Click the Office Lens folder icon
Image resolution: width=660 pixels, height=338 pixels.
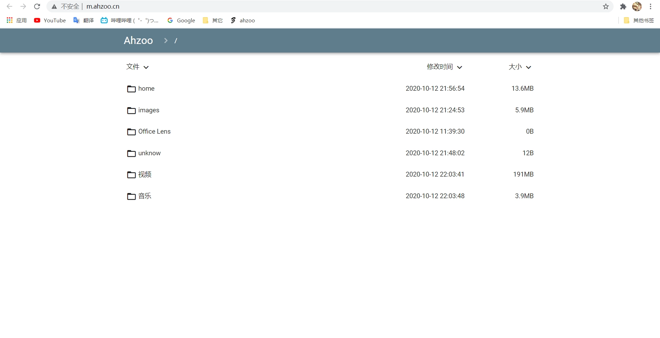[x=131, y=132]
